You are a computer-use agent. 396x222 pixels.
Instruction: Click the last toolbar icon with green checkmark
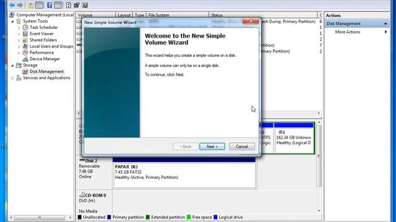tap(85, 5)
